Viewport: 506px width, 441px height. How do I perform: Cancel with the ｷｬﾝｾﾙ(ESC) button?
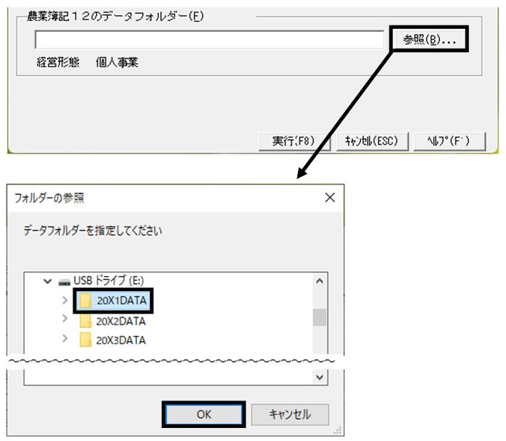(372, 141)
